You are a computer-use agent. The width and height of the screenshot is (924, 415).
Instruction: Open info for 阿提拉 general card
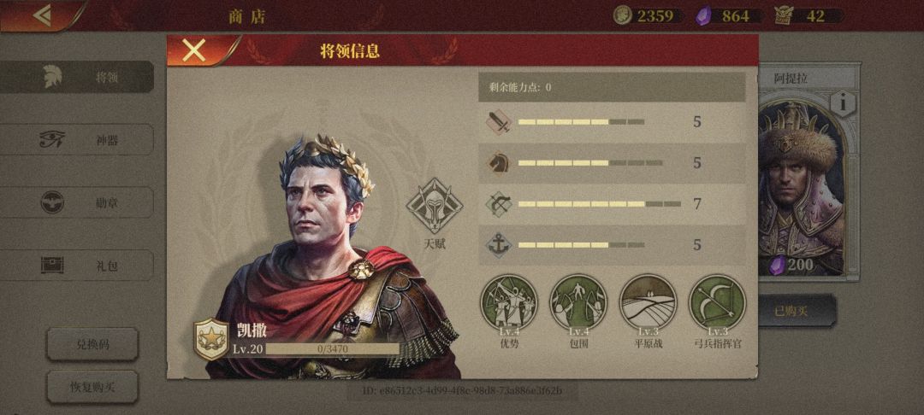point(844,104)
